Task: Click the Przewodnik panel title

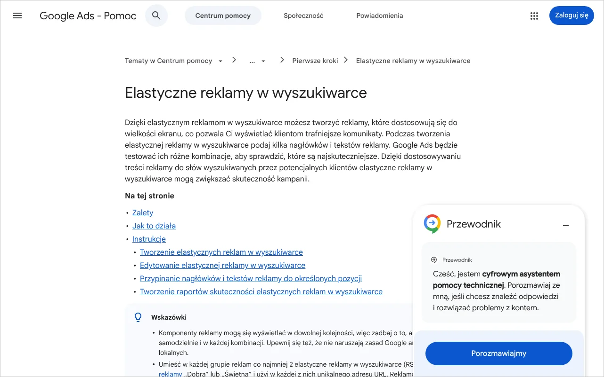Action: tap(473, 224)
